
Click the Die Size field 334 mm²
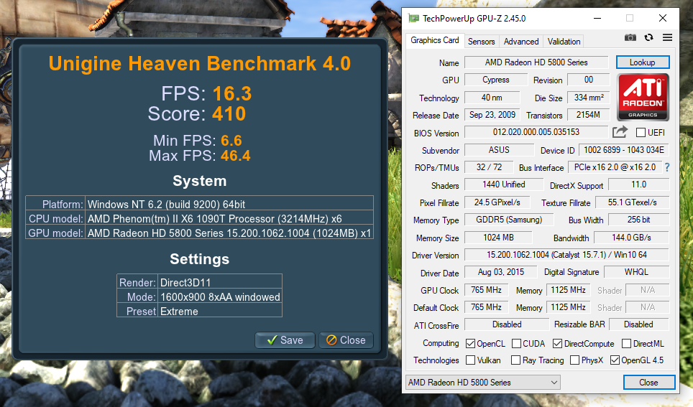(x=588, y=98)
